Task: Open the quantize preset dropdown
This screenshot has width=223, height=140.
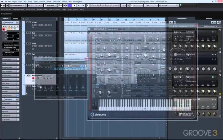Action: tap(170, 5)
